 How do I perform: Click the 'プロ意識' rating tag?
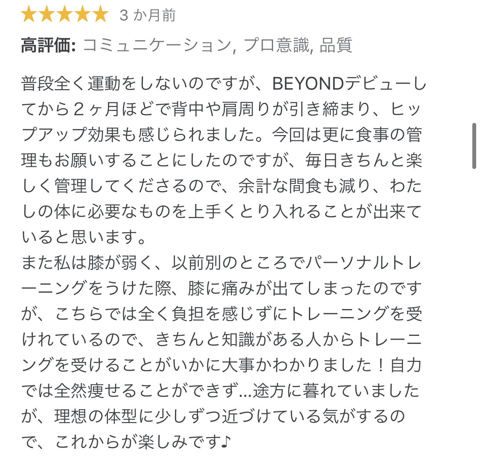(x=276, y=45)
